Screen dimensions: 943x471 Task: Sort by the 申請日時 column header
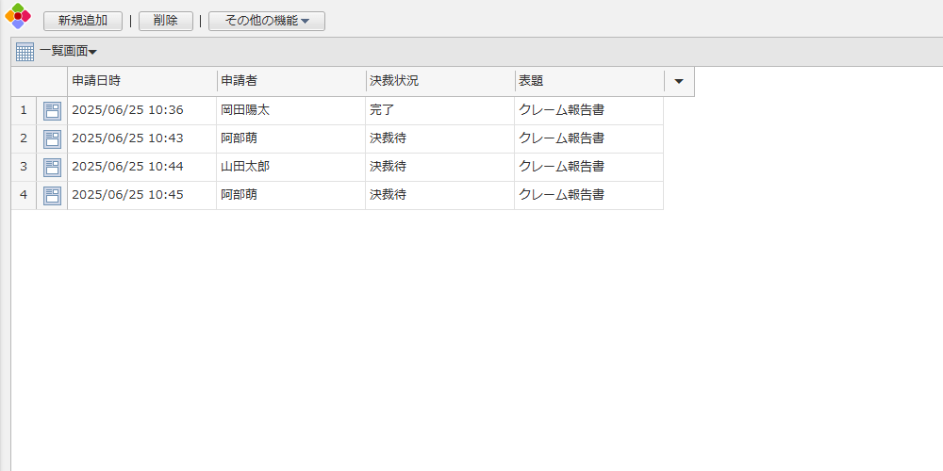(x=141, y=82)
